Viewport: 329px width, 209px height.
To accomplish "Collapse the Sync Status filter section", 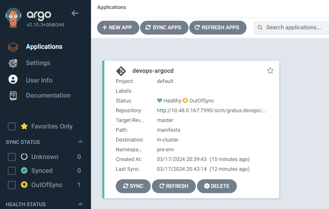I will coord(80,142).
